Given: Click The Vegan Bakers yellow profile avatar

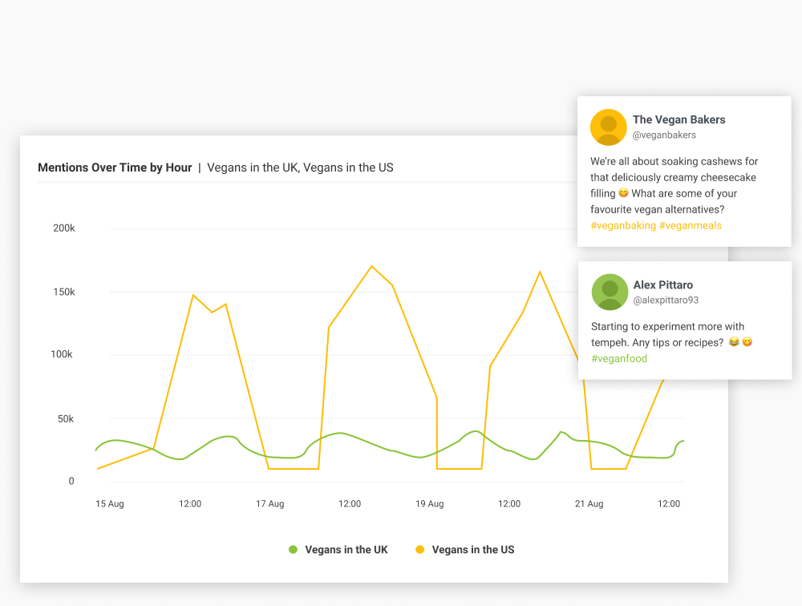Looking at the screenshot, I should 608,127.
